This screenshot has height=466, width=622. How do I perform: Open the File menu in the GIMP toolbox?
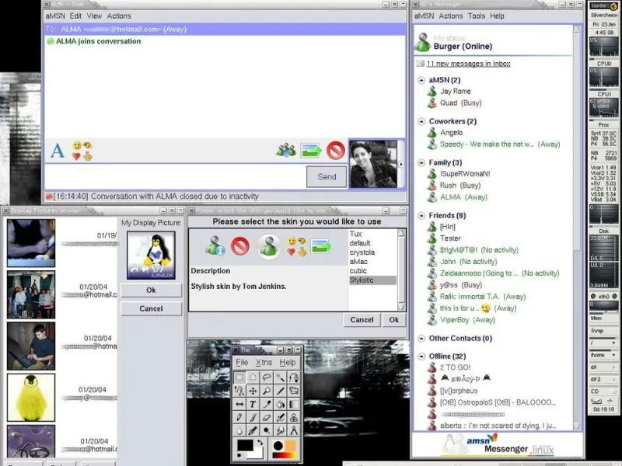click(x=242, y=362)
